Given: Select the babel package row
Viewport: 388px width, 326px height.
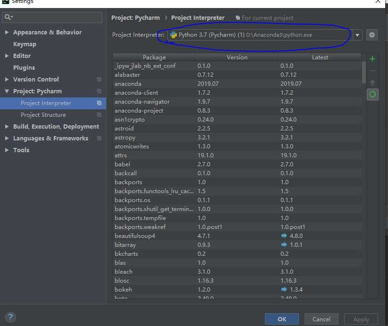Looking at the screenshot, I should point(237,164).
